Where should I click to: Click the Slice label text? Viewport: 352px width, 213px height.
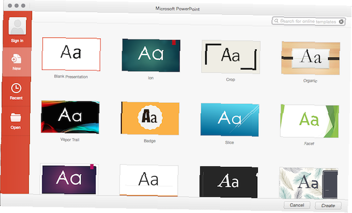click(x=230, y=142)
